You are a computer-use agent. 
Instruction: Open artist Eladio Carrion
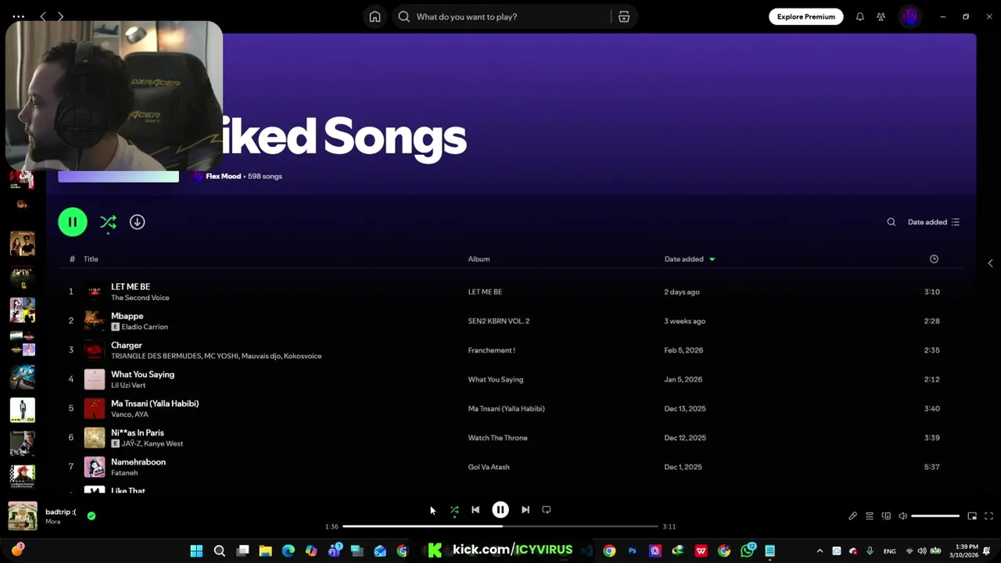tap(145, 327)
